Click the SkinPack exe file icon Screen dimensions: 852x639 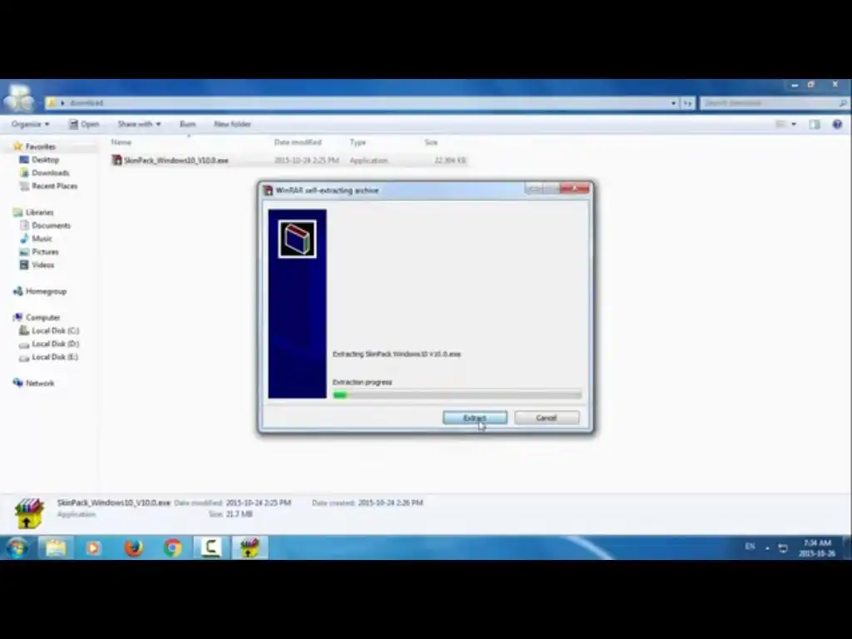pyautogui.click(x=116, y=160)
